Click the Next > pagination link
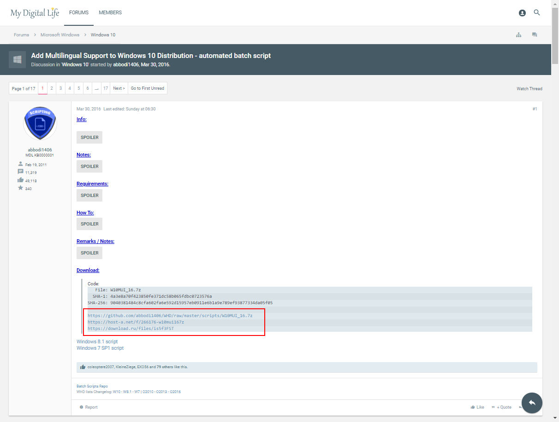The image size is (559, 422). 119,88
